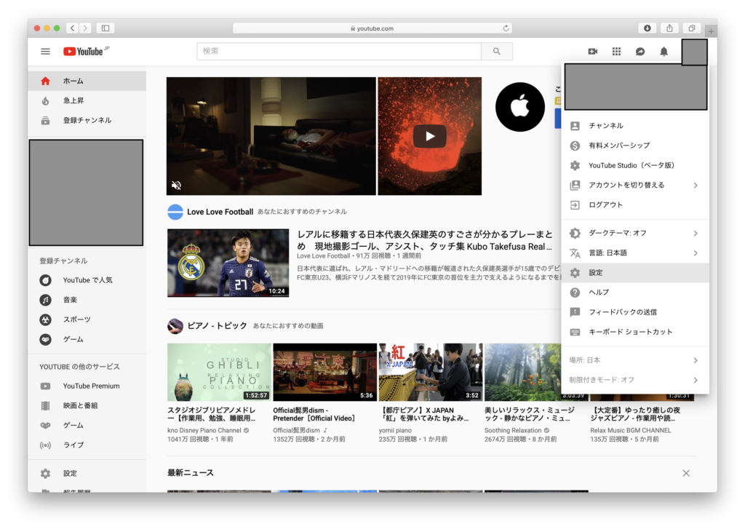Image resolution: width=745 pixels, height=529 pixels.
Task: Click the home icon beside ホーム
Action: [x=45, y=81]
